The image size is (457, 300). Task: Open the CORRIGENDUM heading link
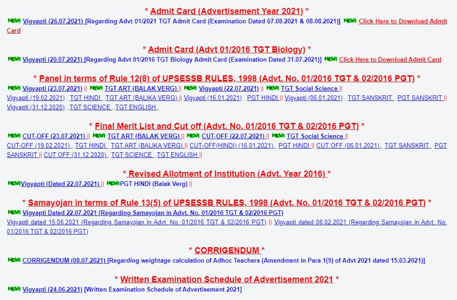pos(228,250)
